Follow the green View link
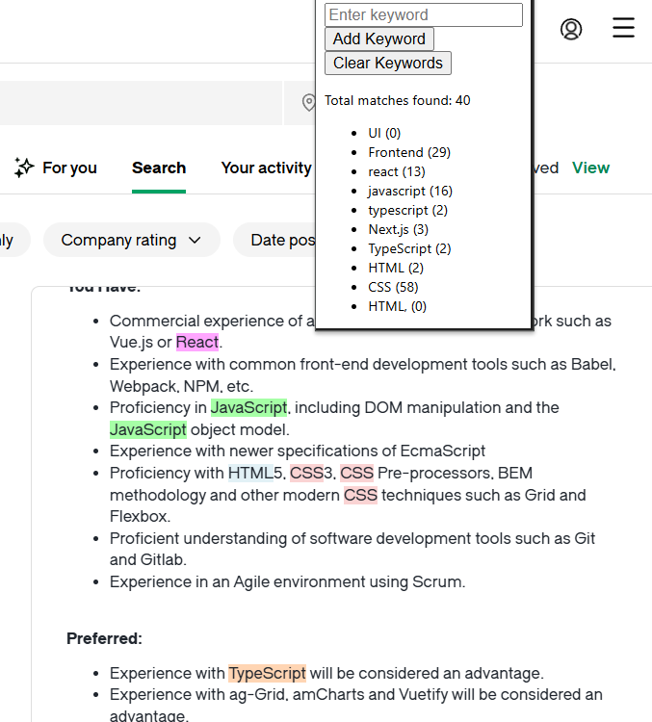This screenshot has width=652, height=722. point(590,168)
